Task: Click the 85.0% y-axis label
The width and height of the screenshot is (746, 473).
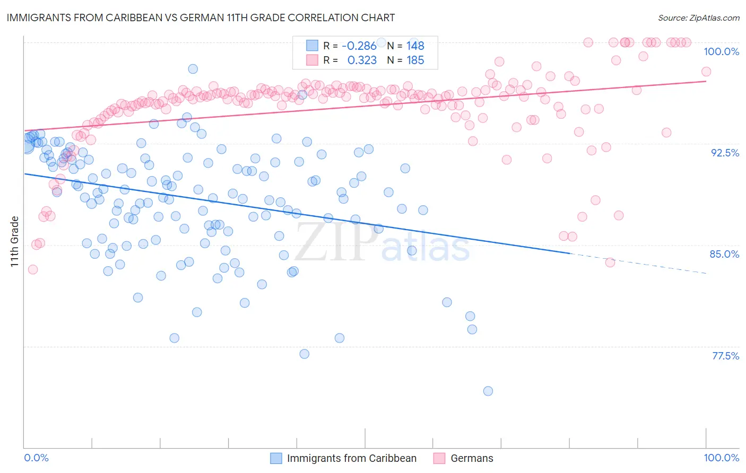Action: [x=725, y=254]
